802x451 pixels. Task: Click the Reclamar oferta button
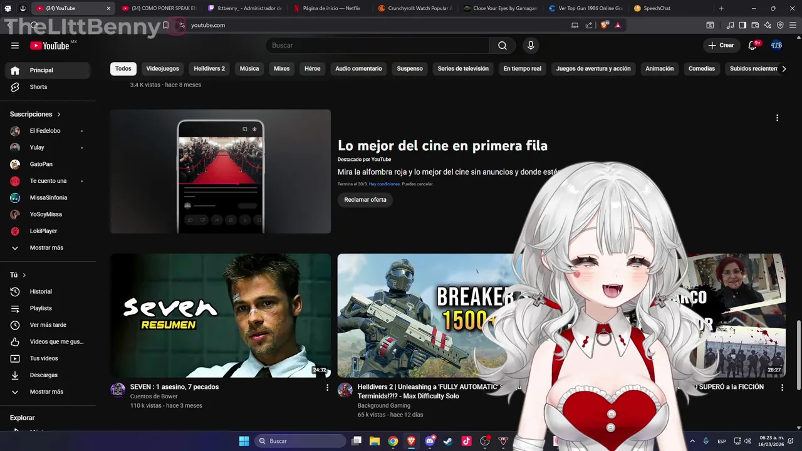coord(365,200)
